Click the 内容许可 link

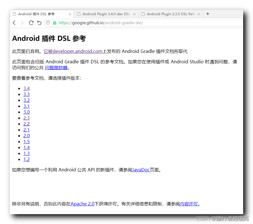tap(189, 204)
